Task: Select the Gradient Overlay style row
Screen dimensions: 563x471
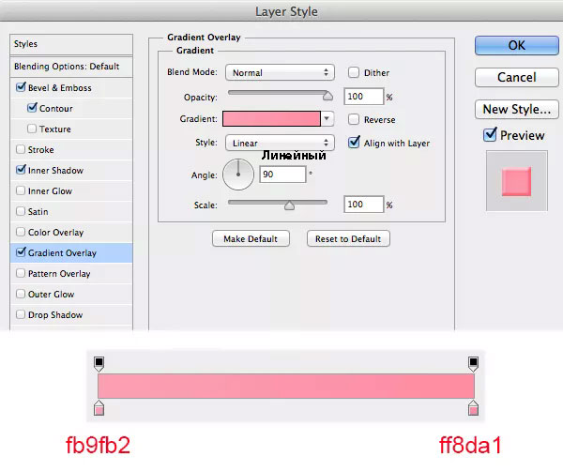Action: coord(71,252)
